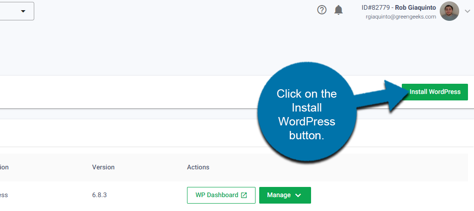
Task: Select the Version column header
Action: pyautogui.click(x=103, y=167)
